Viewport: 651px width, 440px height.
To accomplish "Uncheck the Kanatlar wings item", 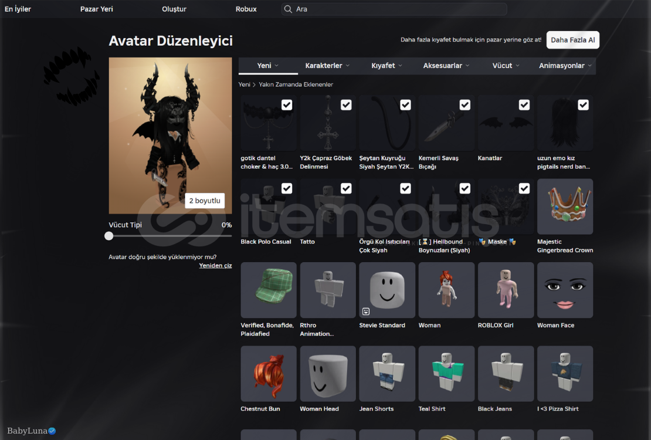I will [x=524, y=105].
